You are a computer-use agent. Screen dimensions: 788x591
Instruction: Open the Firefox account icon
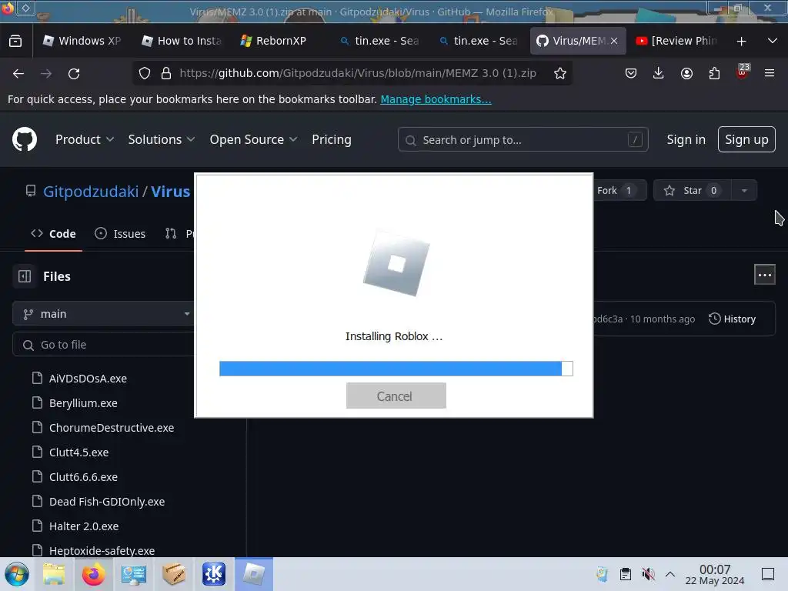coord(686,73)
